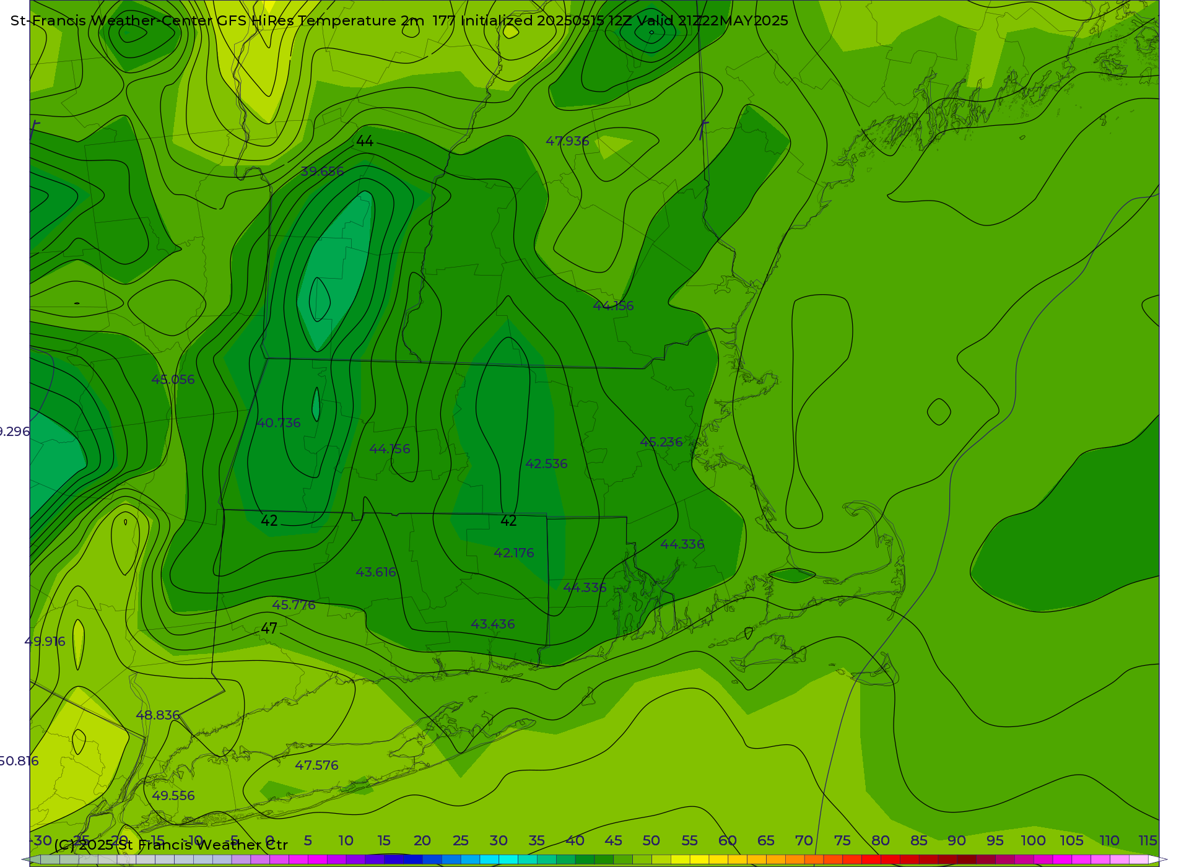Screen dimensions: 1189x867
Task: Select the 40.736 temperature reading
Action: pos(279,423)
